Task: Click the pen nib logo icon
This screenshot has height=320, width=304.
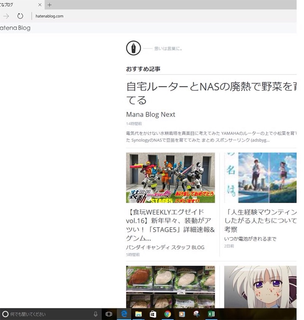Action: pyautogui.click(x=134, y=48)
